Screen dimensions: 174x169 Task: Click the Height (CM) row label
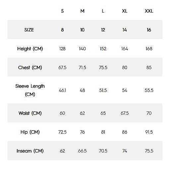pyautogui.click(x=30, y=49)
